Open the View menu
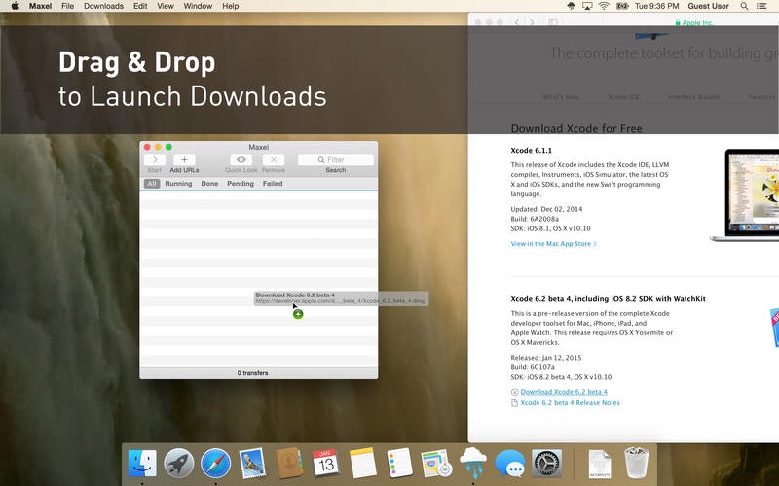This screenshot has height=486, width=779. click(166, 6)
